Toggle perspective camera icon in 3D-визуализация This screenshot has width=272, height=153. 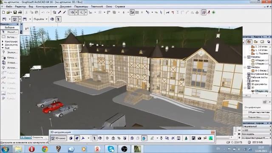77,138
